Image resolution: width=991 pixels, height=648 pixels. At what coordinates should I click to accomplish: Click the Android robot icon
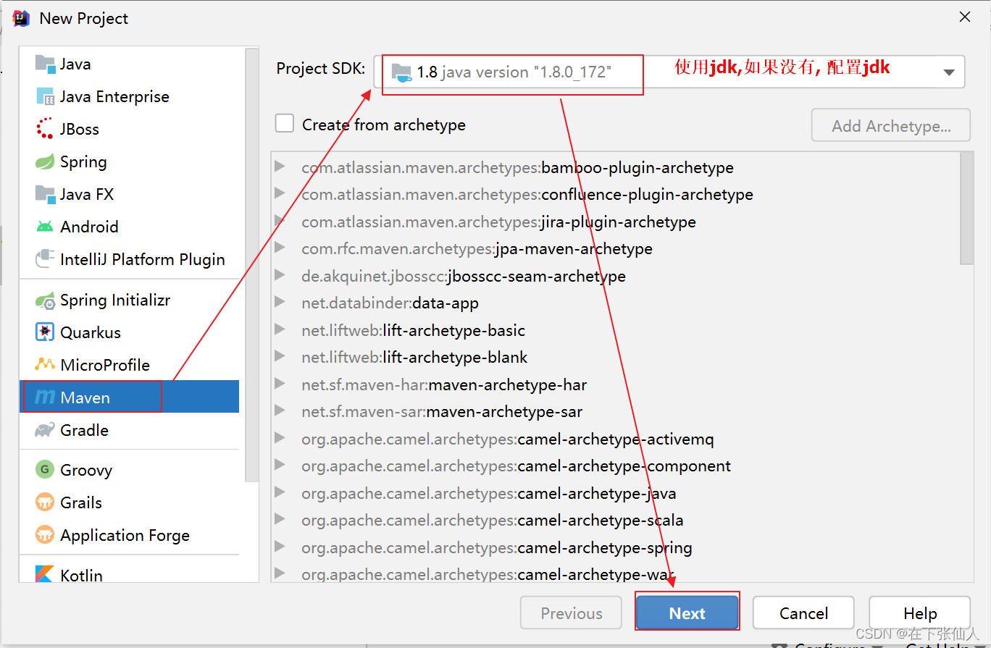(x=45, y=227)
